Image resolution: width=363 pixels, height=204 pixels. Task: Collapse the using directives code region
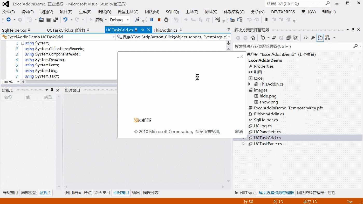[x=22, y=43]
